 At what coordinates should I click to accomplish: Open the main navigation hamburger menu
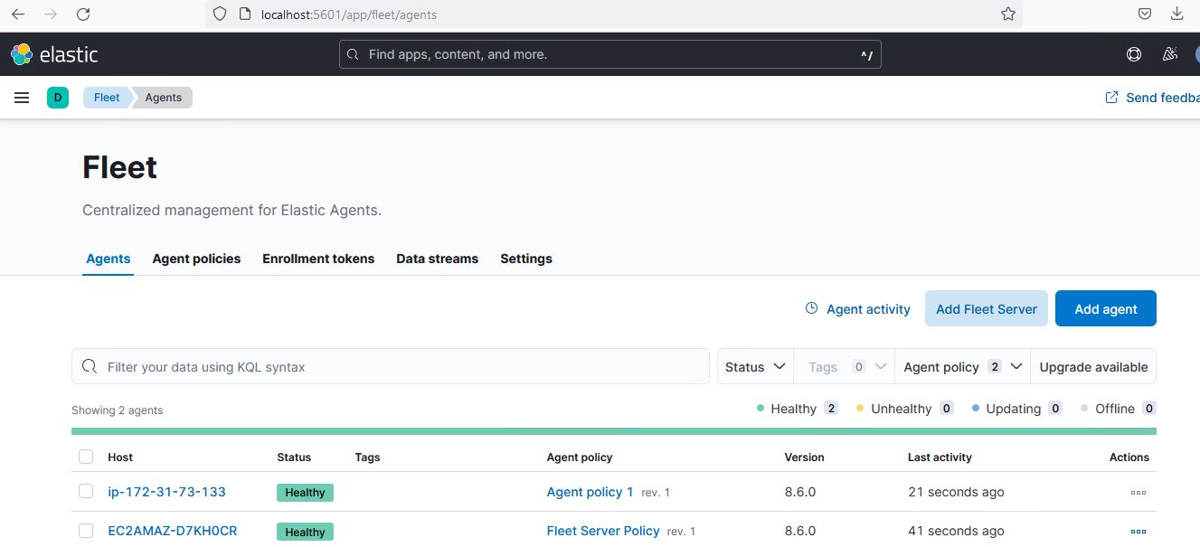22,97
